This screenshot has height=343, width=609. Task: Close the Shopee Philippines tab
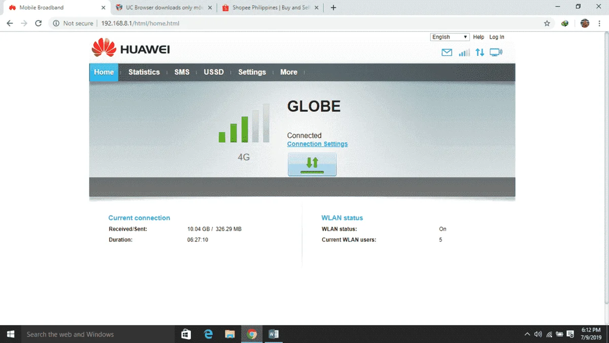[317, 8]
